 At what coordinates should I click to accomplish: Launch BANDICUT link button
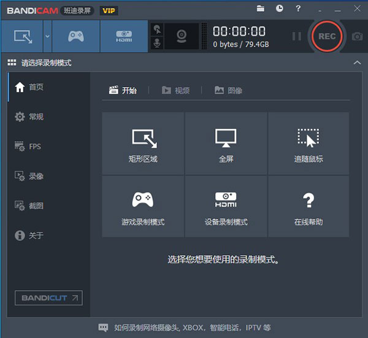[48, 298]
